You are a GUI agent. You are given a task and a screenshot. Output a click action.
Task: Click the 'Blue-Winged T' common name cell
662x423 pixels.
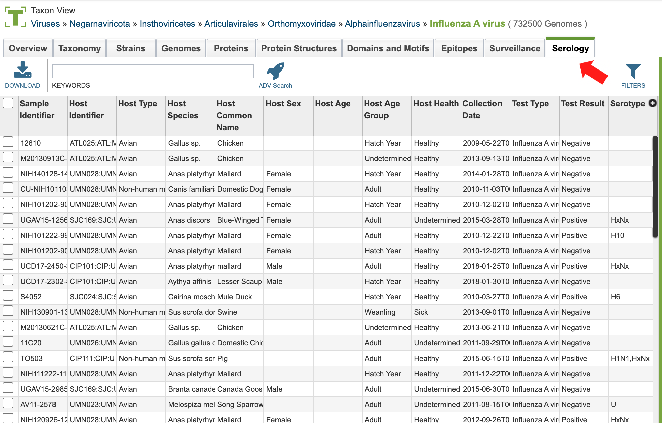point(240,220)
